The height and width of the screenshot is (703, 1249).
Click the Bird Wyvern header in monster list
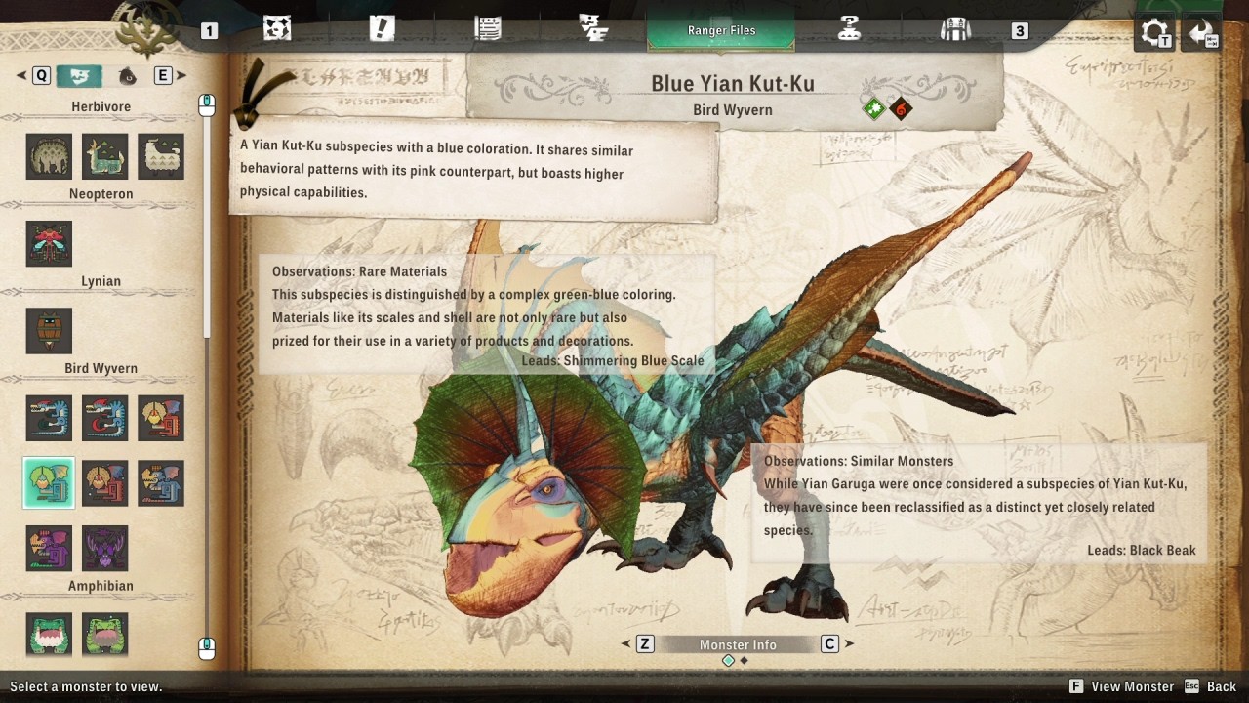101,368
